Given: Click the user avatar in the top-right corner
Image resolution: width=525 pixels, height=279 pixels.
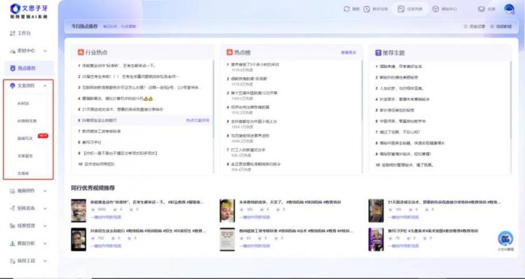Looking at the screenshot, I should coord(510,8).
